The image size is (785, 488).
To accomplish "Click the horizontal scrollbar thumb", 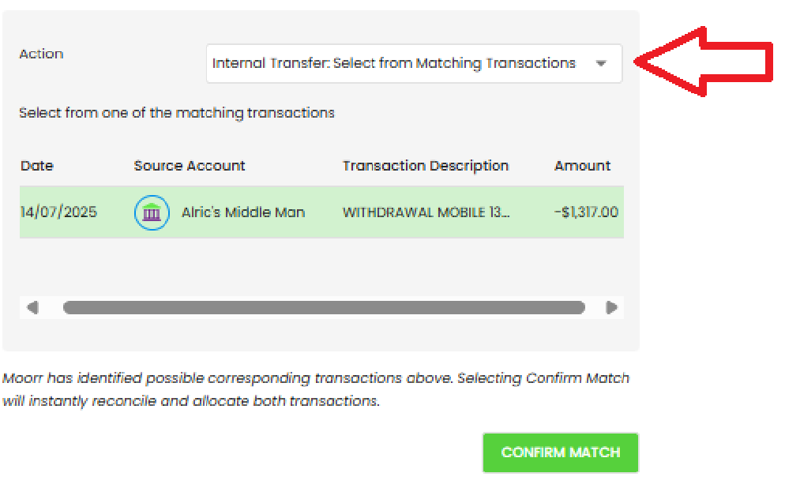I will click(324, 308).
